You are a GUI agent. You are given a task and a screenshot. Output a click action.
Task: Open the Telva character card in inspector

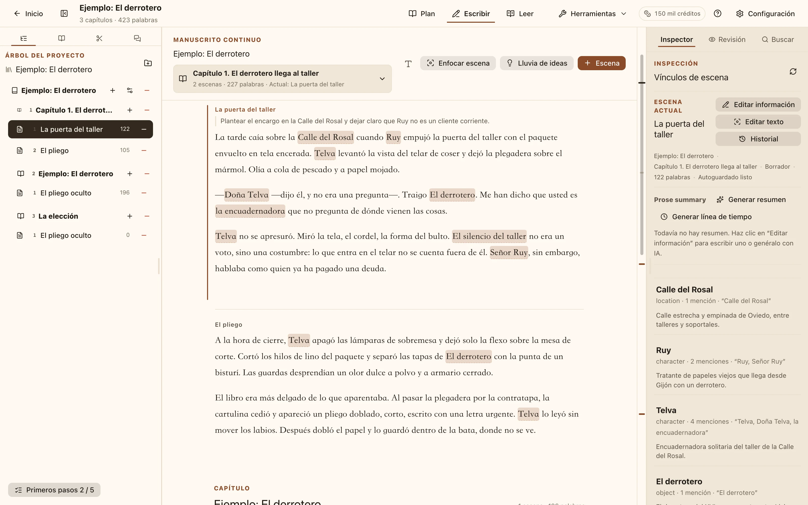click(x=727, y=433)
